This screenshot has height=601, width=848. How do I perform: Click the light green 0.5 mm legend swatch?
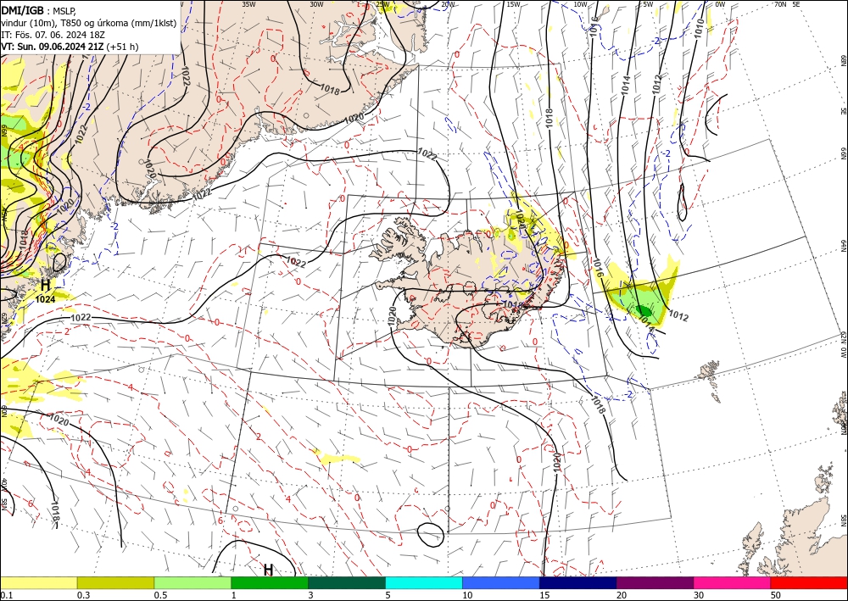point(192,582)
